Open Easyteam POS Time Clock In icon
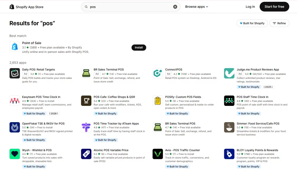Screen dimensions: 297x172 (x=15, y=101)
